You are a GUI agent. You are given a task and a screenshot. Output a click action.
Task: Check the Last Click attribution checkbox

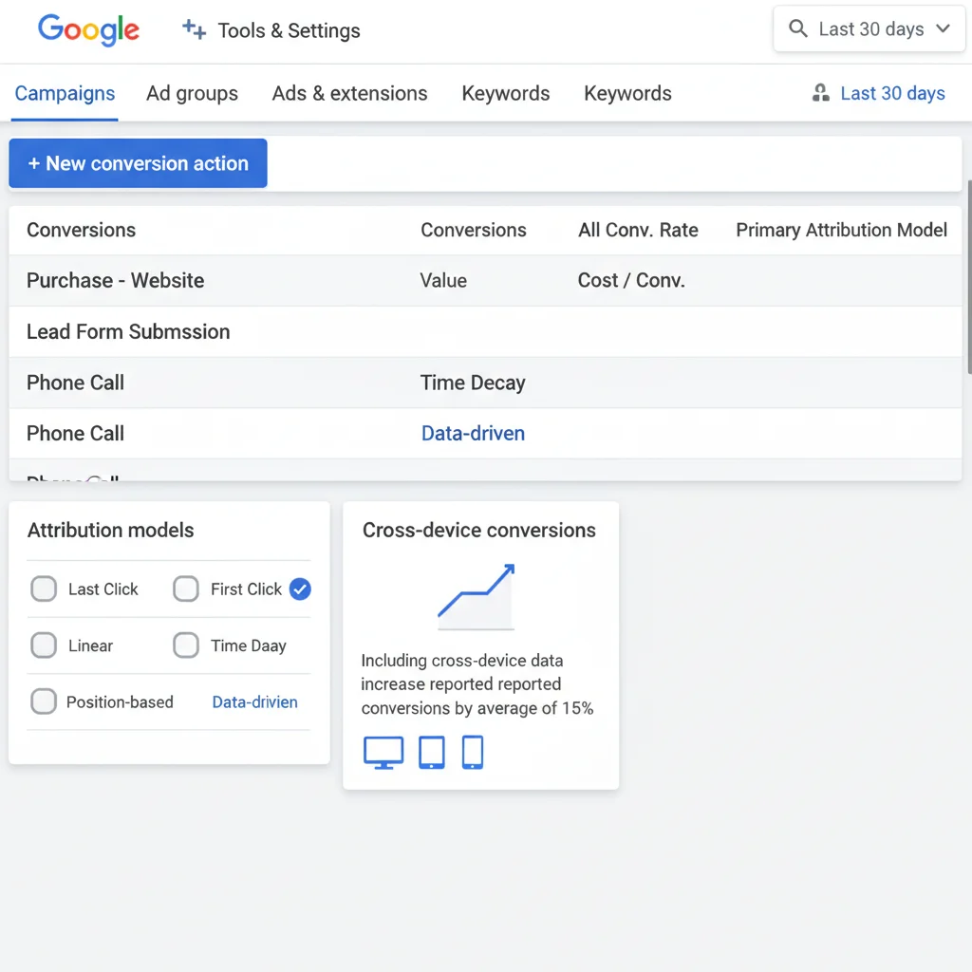click(x=44, y=589)
